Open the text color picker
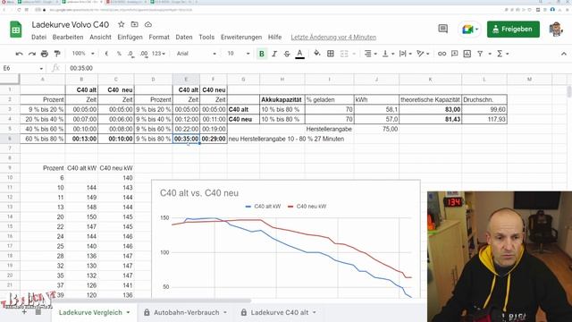Viewport: 572px width, 322px height. coord(300,54)
